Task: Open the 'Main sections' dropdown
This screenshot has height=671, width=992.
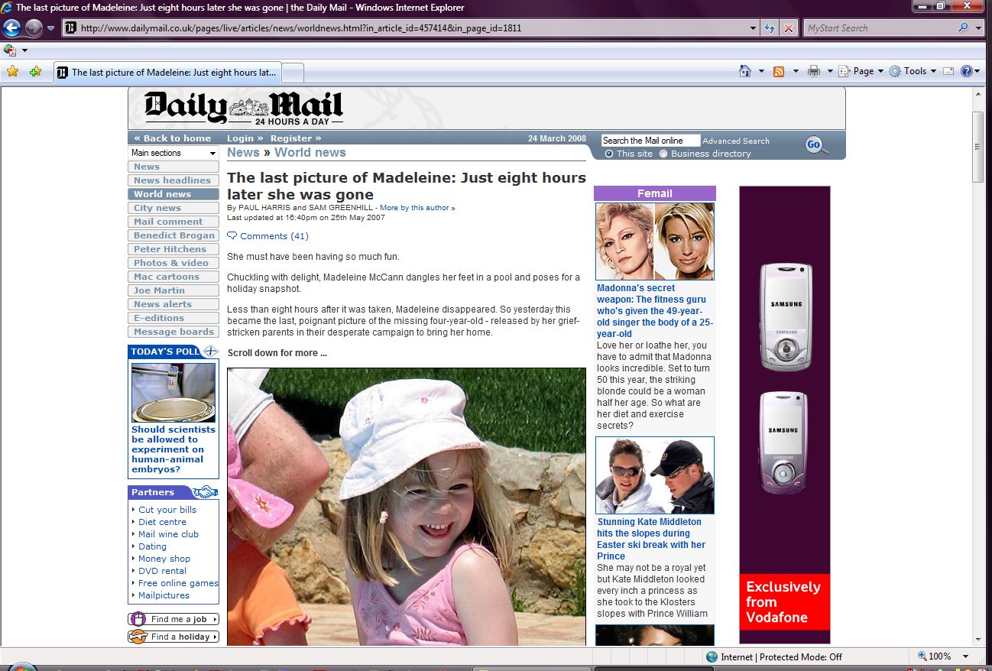Action: click(173, 153)
